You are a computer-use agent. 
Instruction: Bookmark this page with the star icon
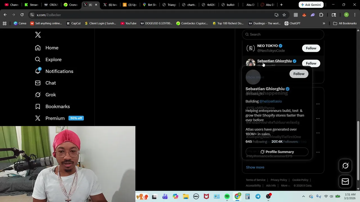point(284,15)
